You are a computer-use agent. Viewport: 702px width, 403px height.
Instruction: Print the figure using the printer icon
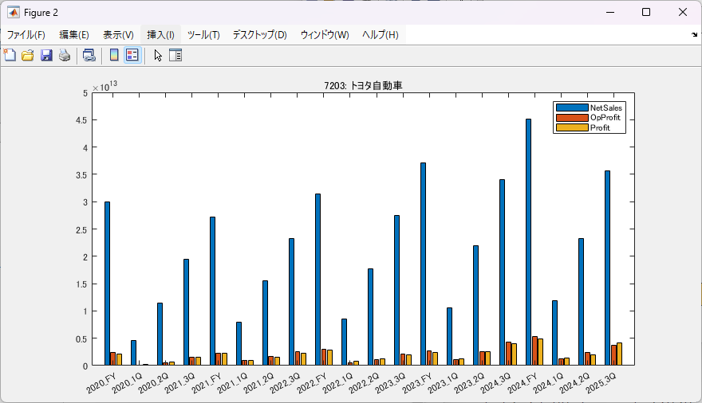pos(65,56)
